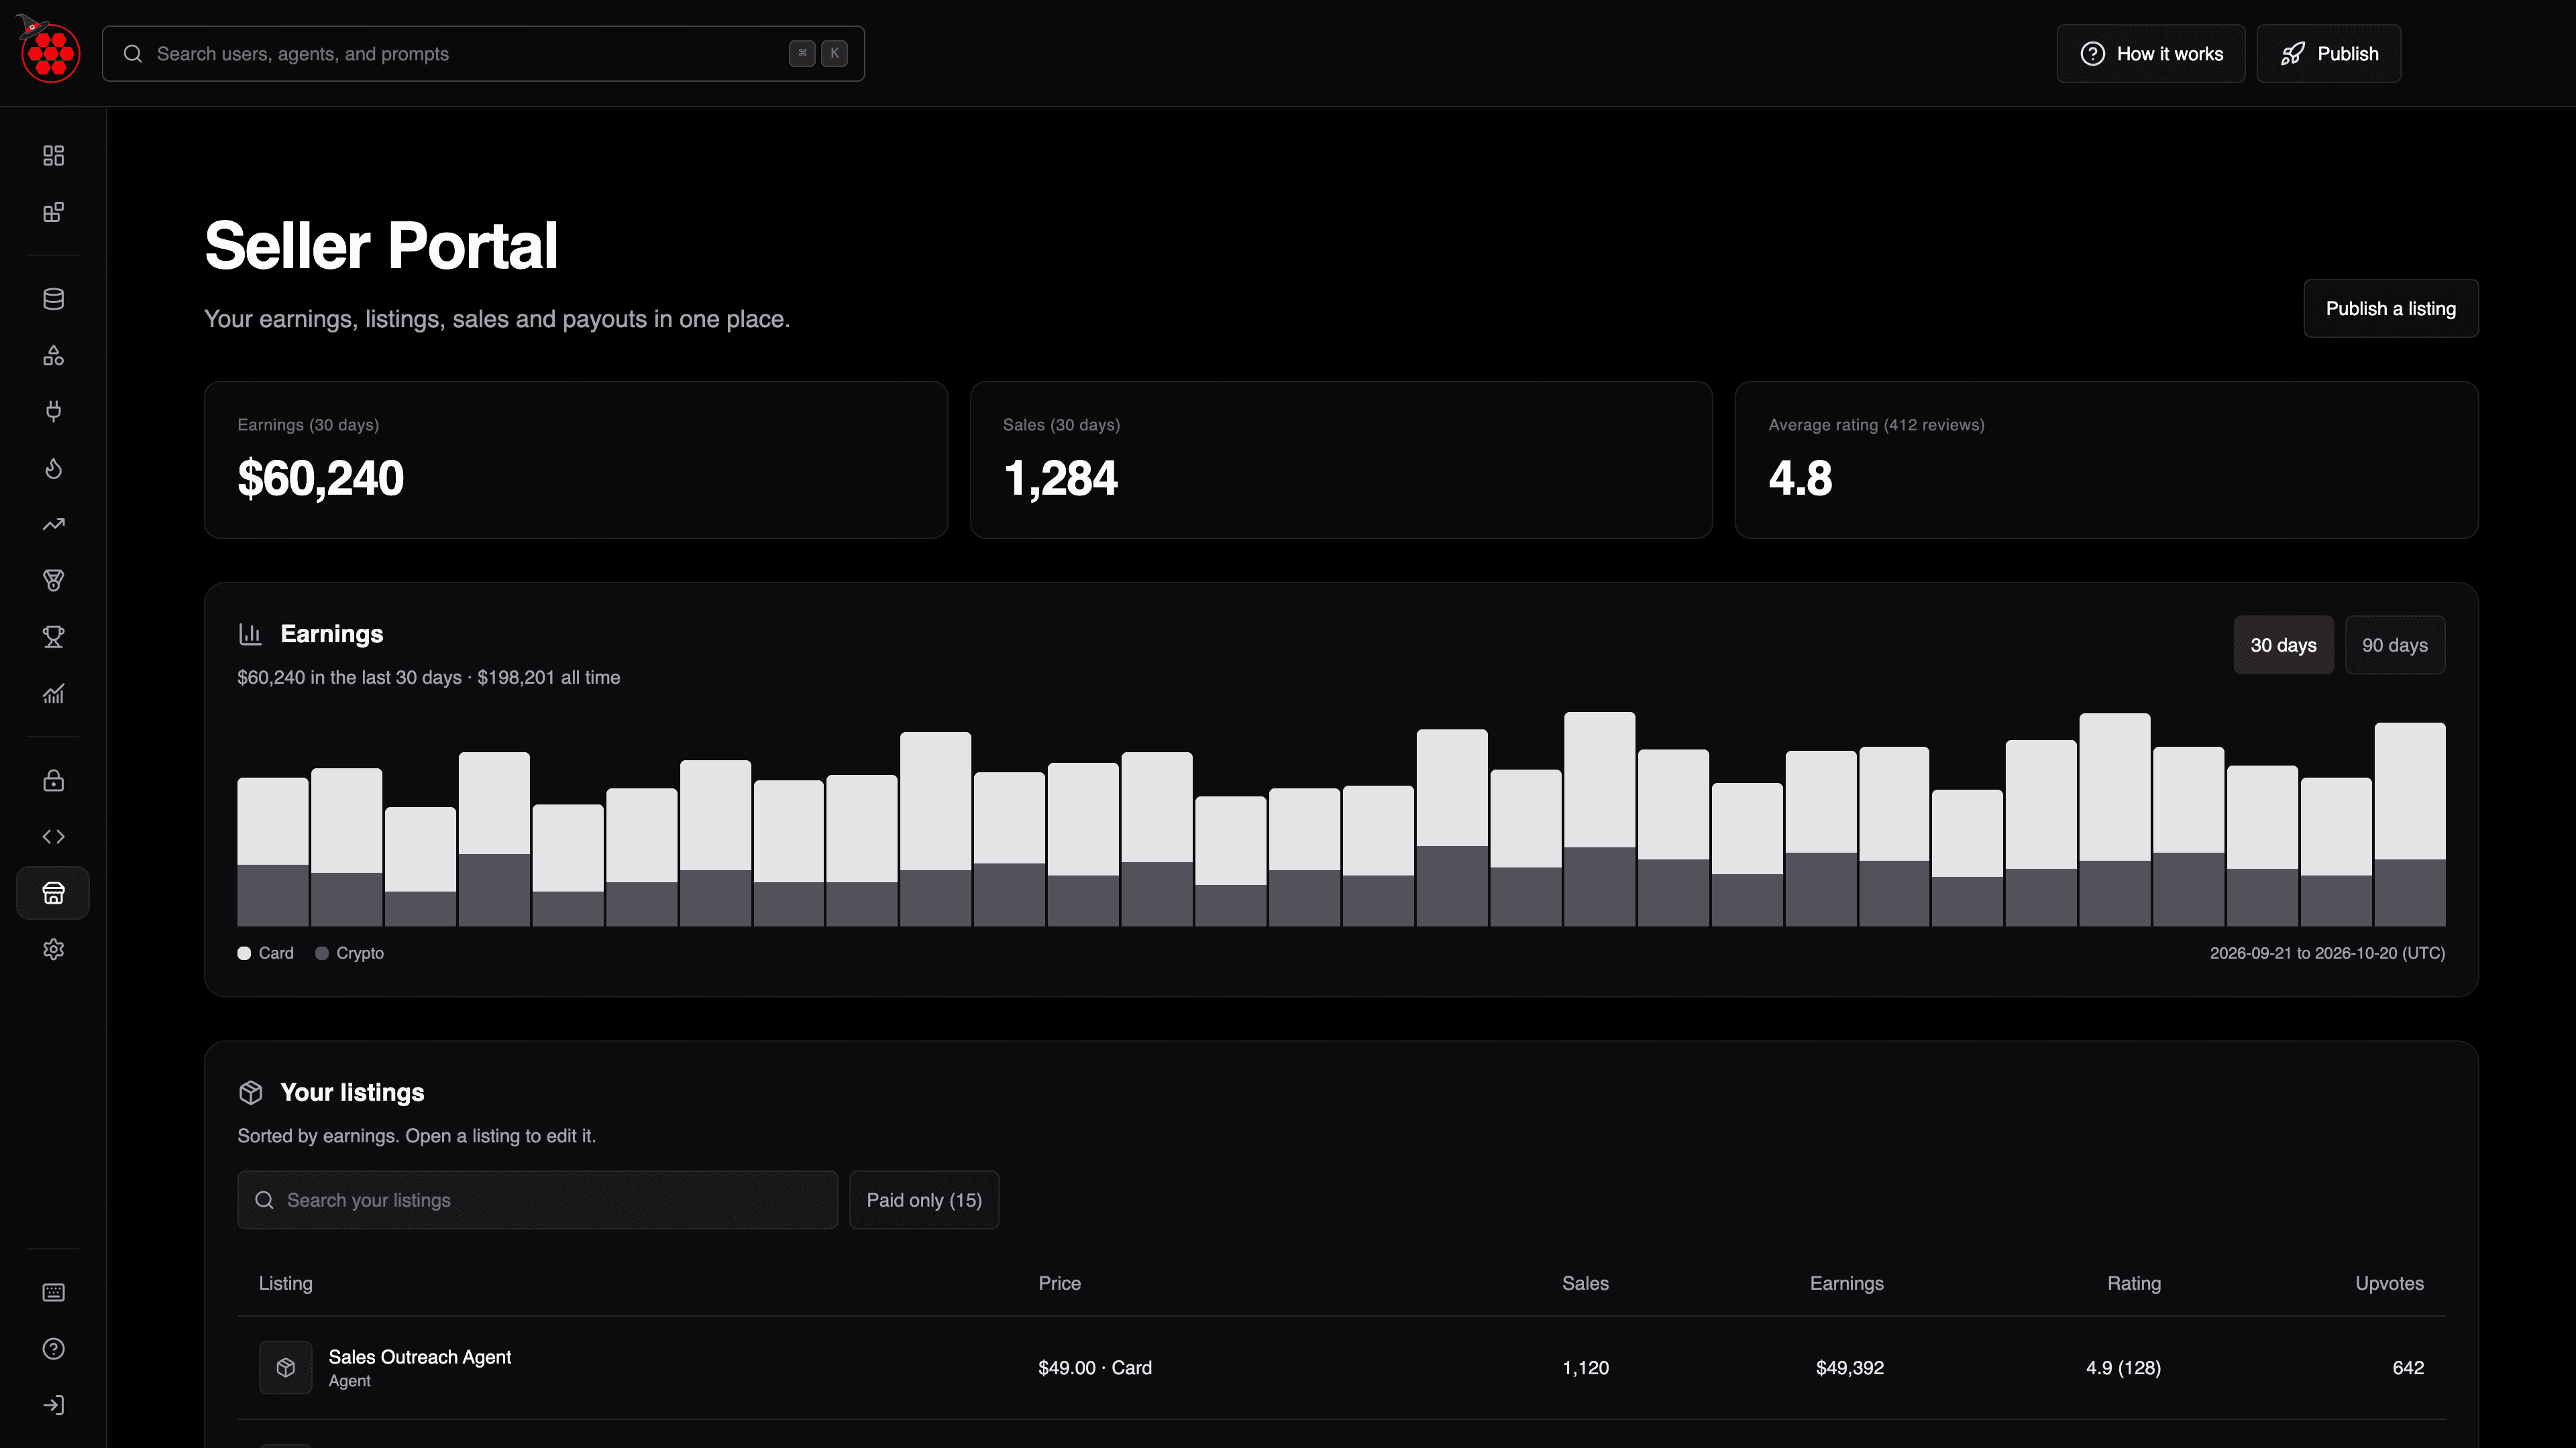The image size is (2576, 1448).
Task: Open the grid-plus sidebar icon
Action: coord(53,212)
